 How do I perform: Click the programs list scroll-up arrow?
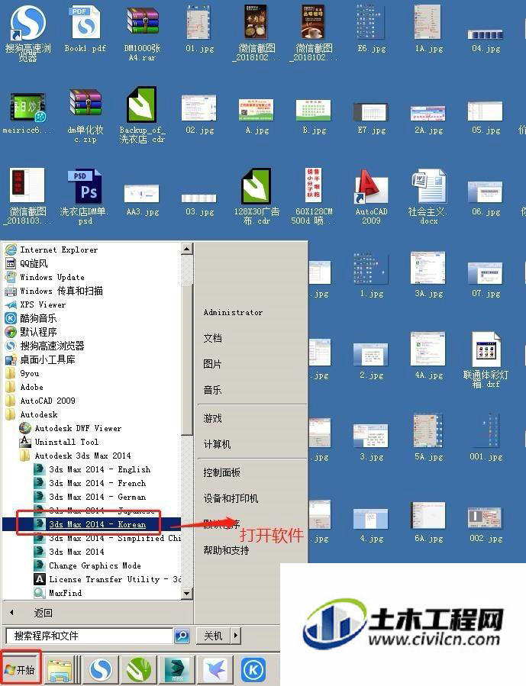[187, 250]
